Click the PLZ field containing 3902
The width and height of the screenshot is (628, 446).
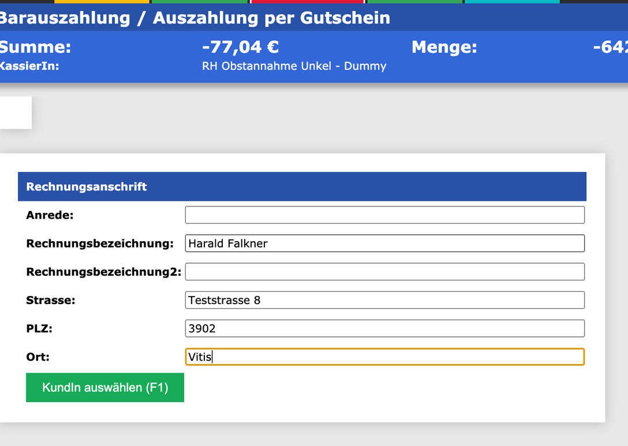384,328
